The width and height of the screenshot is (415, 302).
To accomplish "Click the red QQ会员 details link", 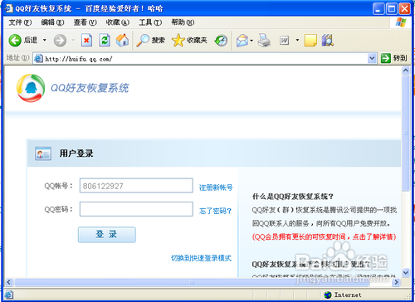I will [x=324, y=236].
